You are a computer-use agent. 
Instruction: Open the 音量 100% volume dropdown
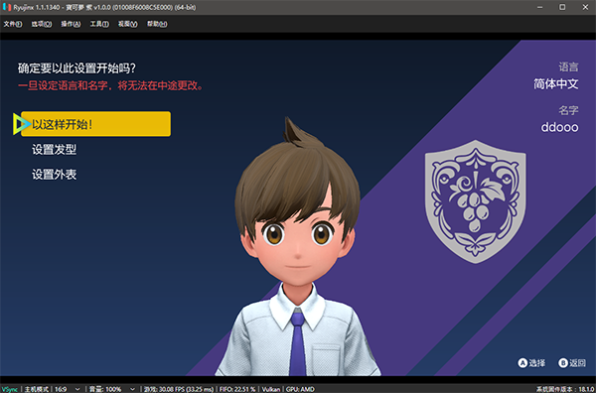pyautogui.click(x=112, y=389)
